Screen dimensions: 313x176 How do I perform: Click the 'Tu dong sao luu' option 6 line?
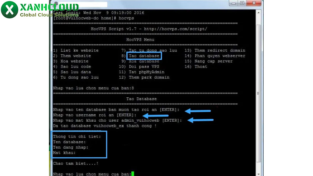[x=76, y=77]
